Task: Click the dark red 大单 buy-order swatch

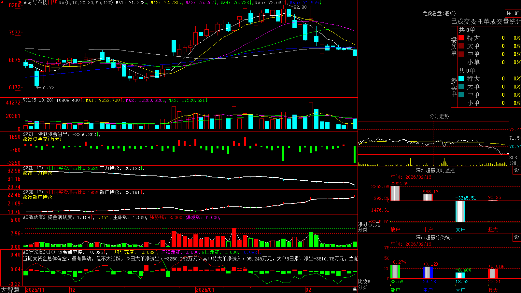Action: (x=461, y=46)
